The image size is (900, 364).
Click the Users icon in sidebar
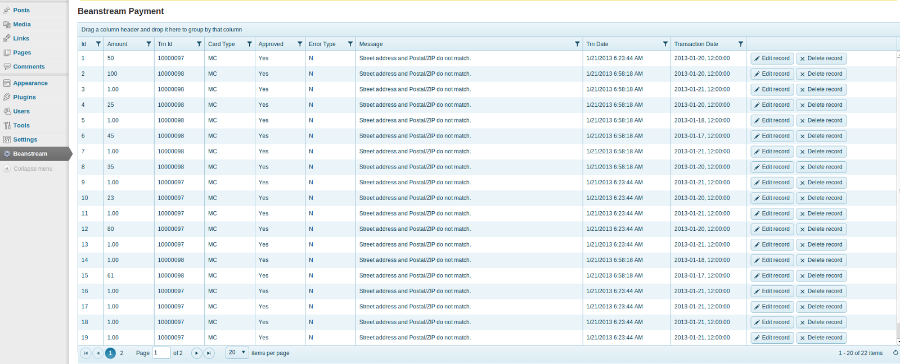pos(7,111)
